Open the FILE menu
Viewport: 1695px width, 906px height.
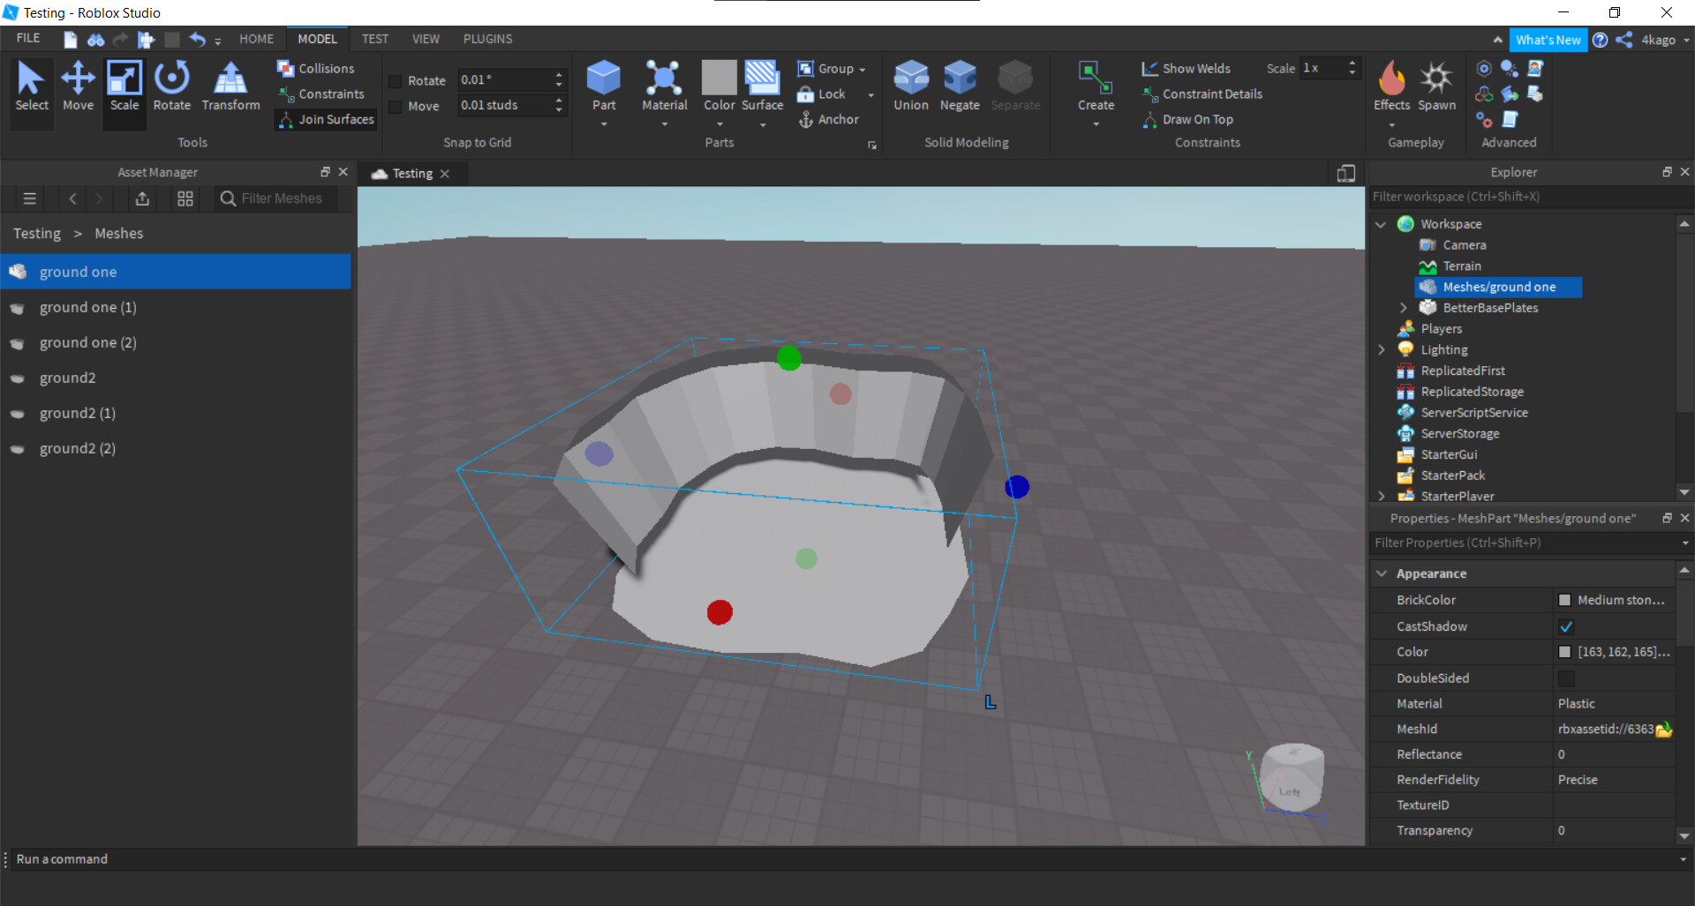(28, 38)
